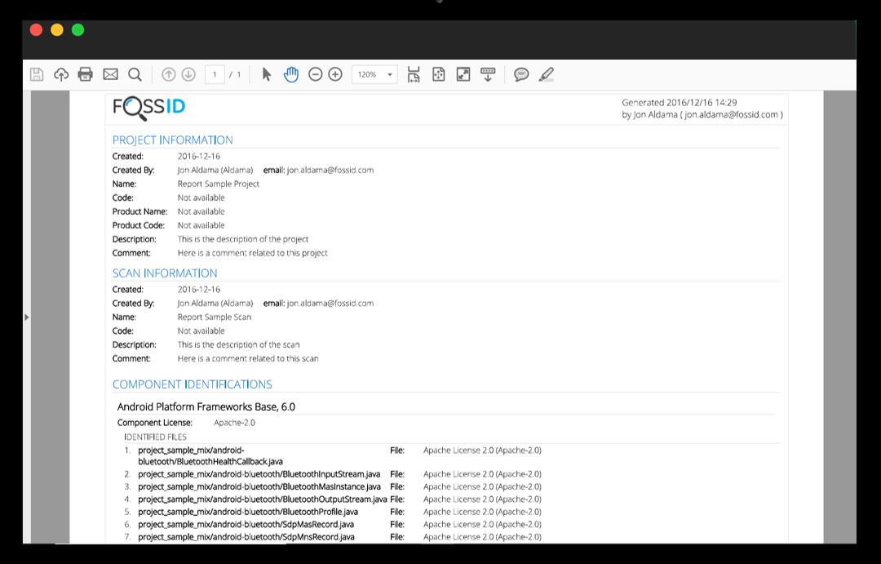Click the BluetoothMasInstance.java file row
Viewport: 881px width, 564px height.
click(x=333, y=487)
